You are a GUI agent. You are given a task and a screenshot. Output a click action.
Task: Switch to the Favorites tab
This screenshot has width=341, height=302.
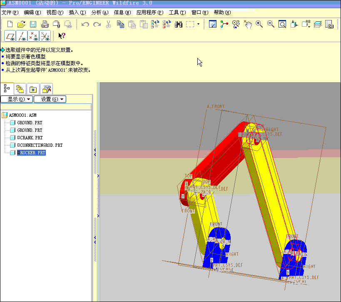[33, 89]
